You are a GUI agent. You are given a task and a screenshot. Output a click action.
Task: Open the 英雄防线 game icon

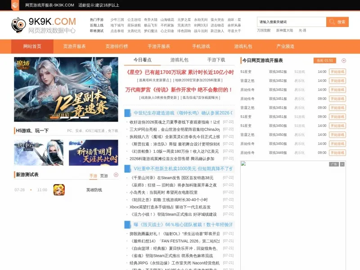[59, 190]
